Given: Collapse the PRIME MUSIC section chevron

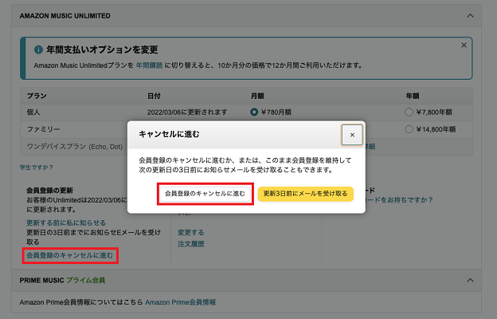Looking at the screenshot, I should click(470, 280).
